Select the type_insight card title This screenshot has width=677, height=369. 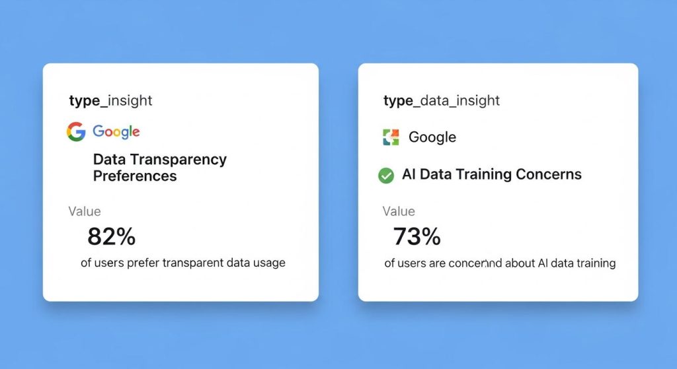click(110, 101)
